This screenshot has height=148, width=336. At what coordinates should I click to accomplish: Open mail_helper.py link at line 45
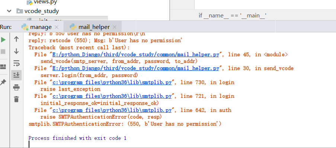[x=136, y=55]
